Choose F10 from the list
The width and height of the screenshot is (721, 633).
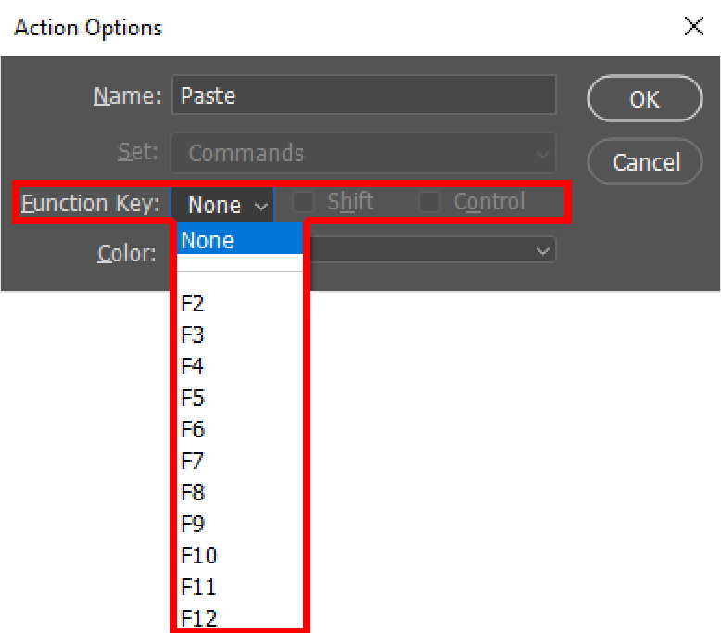pos(240,555)
